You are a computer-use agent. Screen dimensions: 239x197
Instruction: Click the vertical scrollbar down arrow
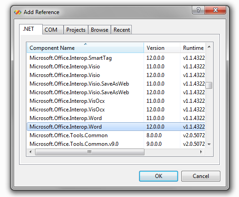[x=209, y=144]
